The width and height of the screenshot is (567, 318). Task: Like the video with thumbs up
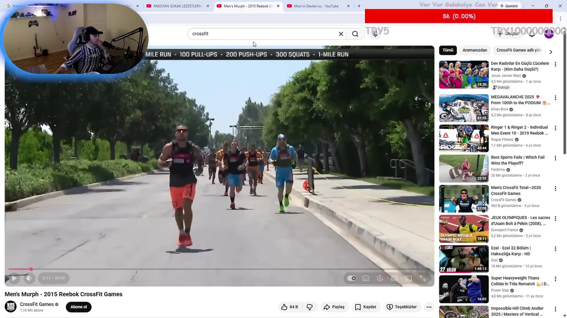[x=290, y=307]
